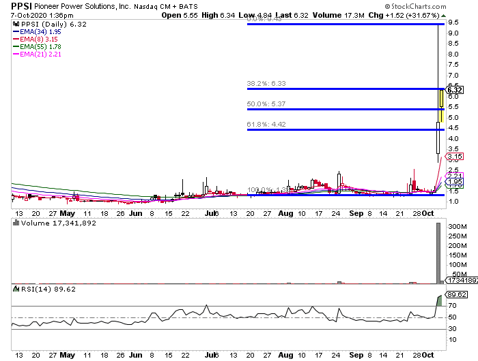The width and height of the screenshot is (478, 361).
Task: Click the 30 RSI axis label
Action: [452, 329]
